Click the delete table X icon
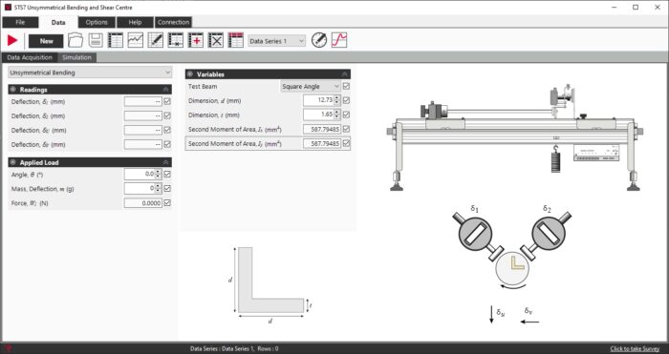The image size is (669, 354). point(216,40)
